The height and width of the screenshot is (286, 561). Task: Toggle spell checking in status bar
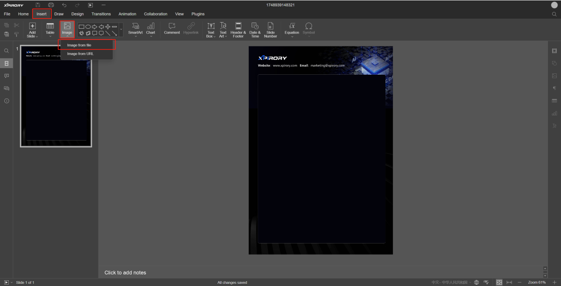[486, 282]
